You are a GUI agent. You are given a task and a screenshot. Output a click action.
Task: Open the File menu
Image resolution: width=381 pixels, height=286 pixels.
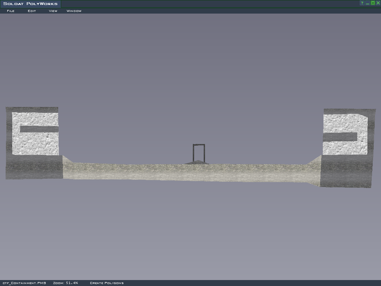click(11, 11)
